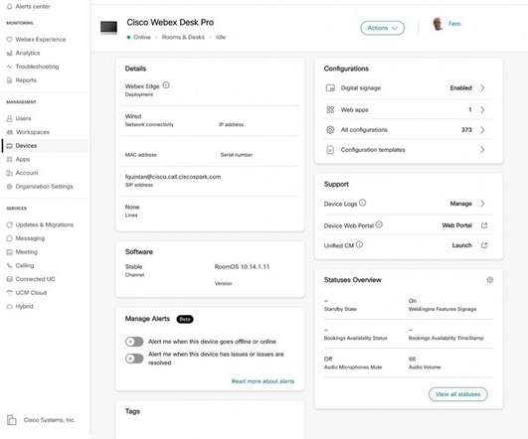Viewport: 528px width, 439px height.
Task: Click the Organization Settings gear icon
Action: [x=9, y=187]
